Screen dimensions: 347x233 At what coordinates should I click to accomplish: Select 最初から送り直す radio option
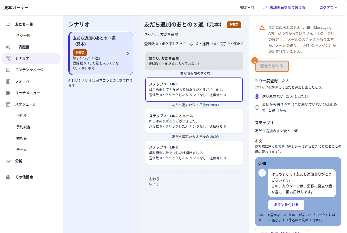[257, 108]
